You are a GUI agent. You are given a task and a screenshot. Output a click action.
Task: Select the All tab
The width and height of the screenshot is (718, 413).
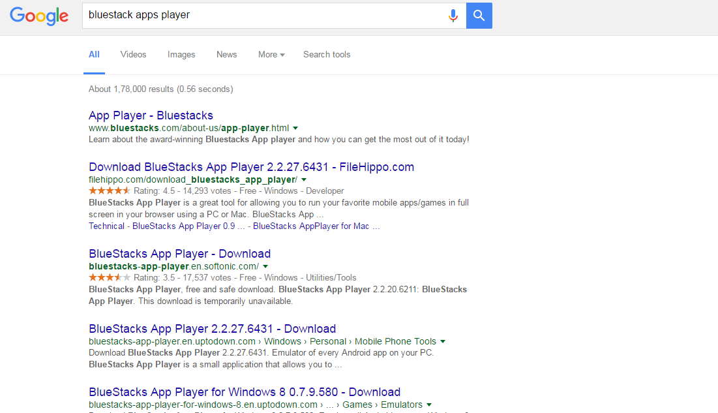point(94,55)
